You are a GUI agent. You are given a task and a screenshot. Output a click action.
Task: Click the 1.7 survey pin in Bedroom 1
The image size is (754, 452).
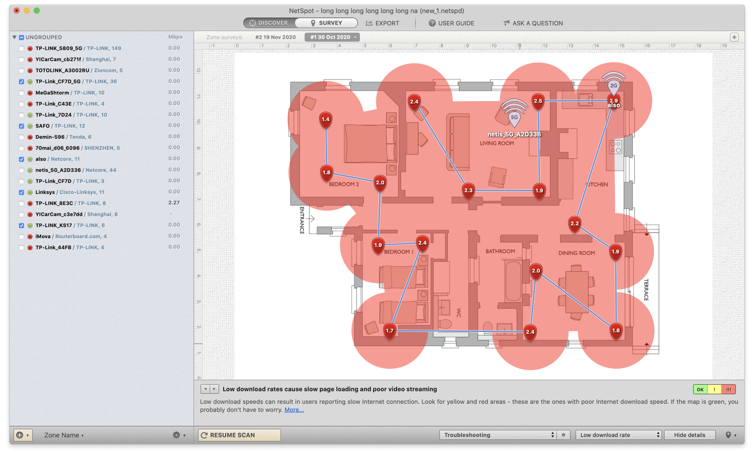pyautogui.click(x=390, y=331)
